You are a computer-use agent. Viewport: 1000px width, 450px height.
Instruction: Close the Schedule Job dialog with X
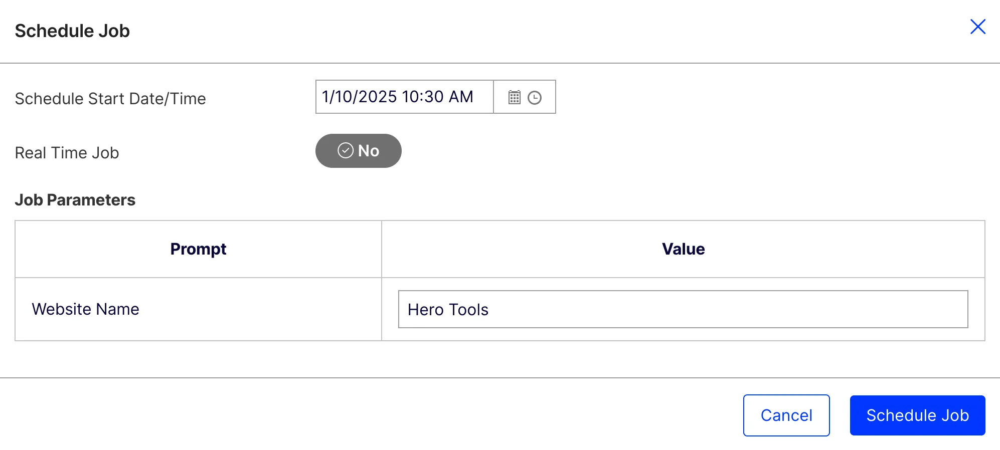[978, 27]
